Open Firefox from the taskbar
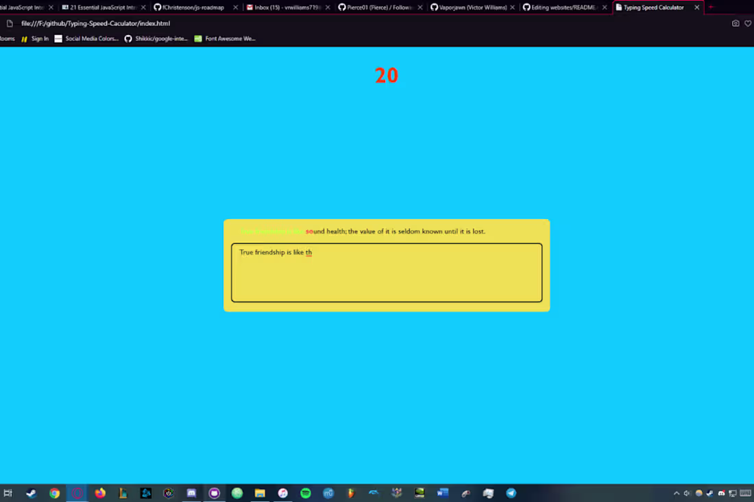This screenshot has height=502, width=754. 100,493
